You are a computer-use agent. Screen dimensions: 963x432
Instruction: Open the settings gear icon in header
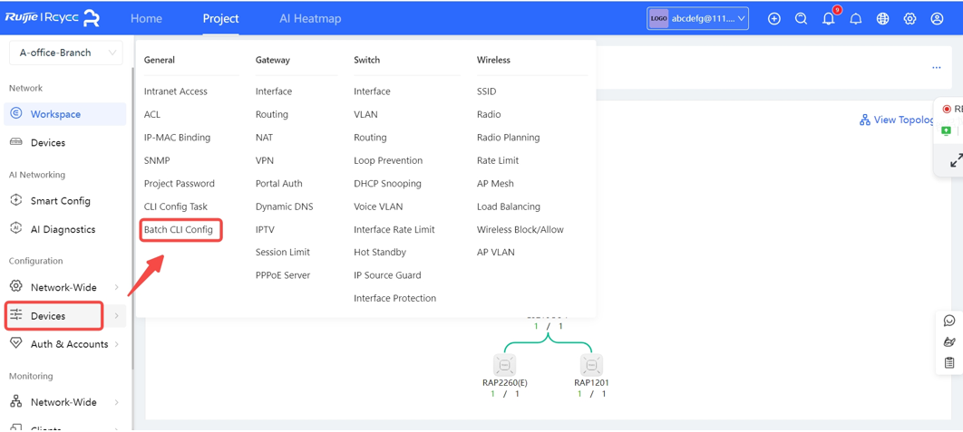click(909, 18)
